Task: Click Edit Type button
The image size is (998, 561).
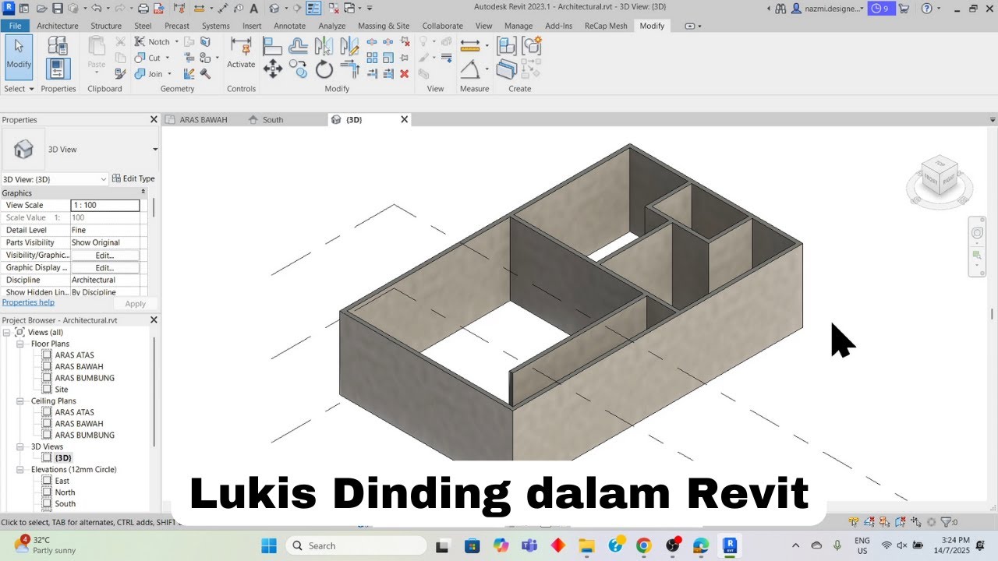Action: coord(133,178)
